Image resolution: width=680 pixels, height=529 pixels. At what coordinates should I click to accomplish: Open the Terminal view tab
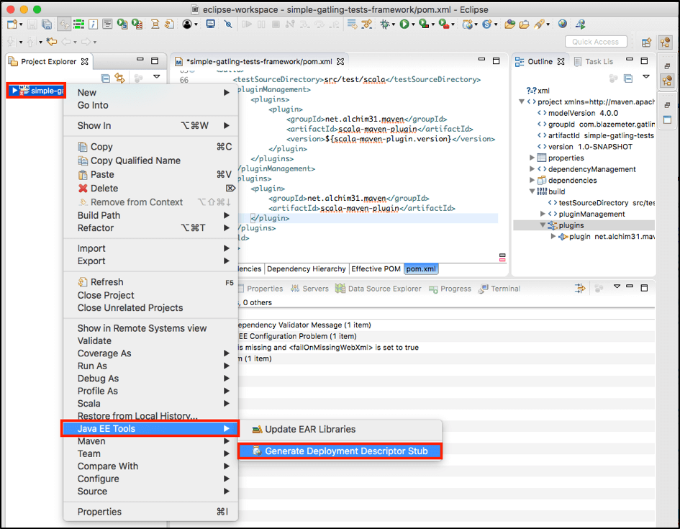coord(499,289)
